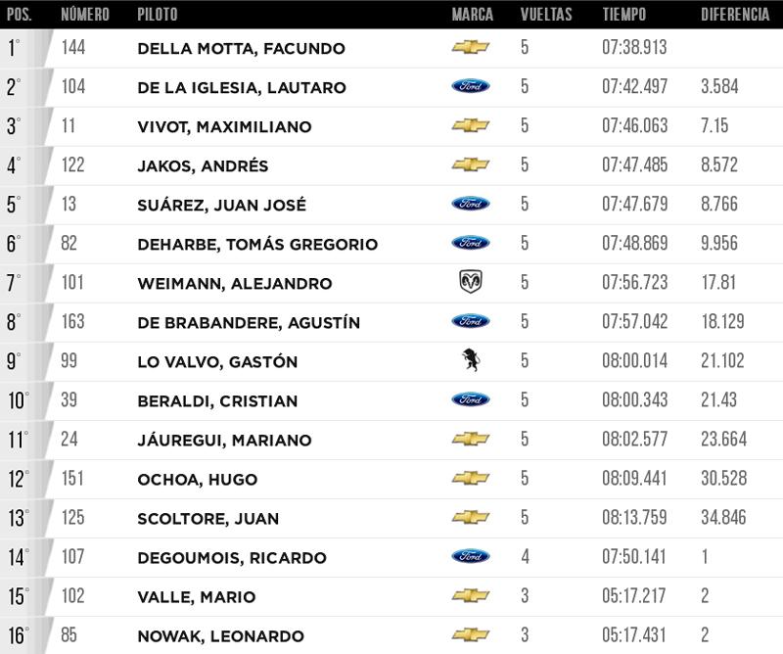This screenshot has width=783, height=654.
Task: Select Deharbe, Tomás Gregorio name
Action: [257, 245]
